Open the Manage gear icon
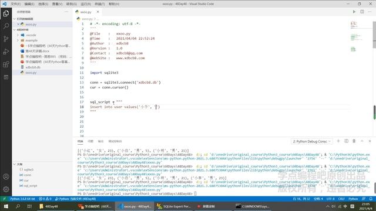This screenshot has width=376, height=211. 6,189
